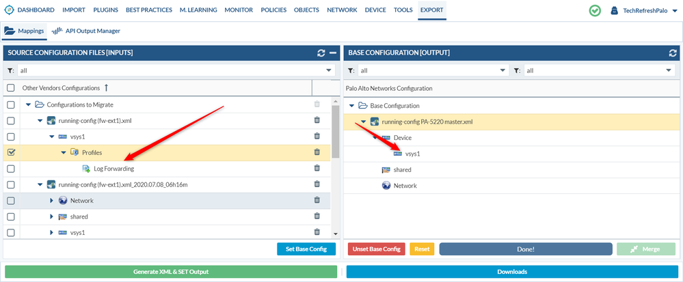Viewport: 683px width, 282px height.
Task: Click the running-config PA-5220 master.xml firewall icon
Action: coord(374,122)
